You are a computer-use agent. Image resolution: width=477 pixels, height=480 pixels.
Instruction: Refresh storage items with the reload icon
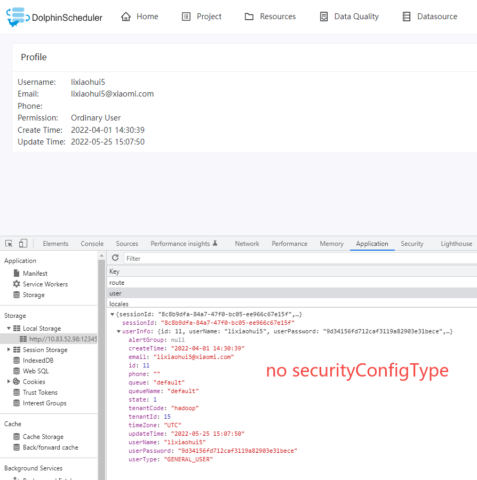[x=115, y=258]
